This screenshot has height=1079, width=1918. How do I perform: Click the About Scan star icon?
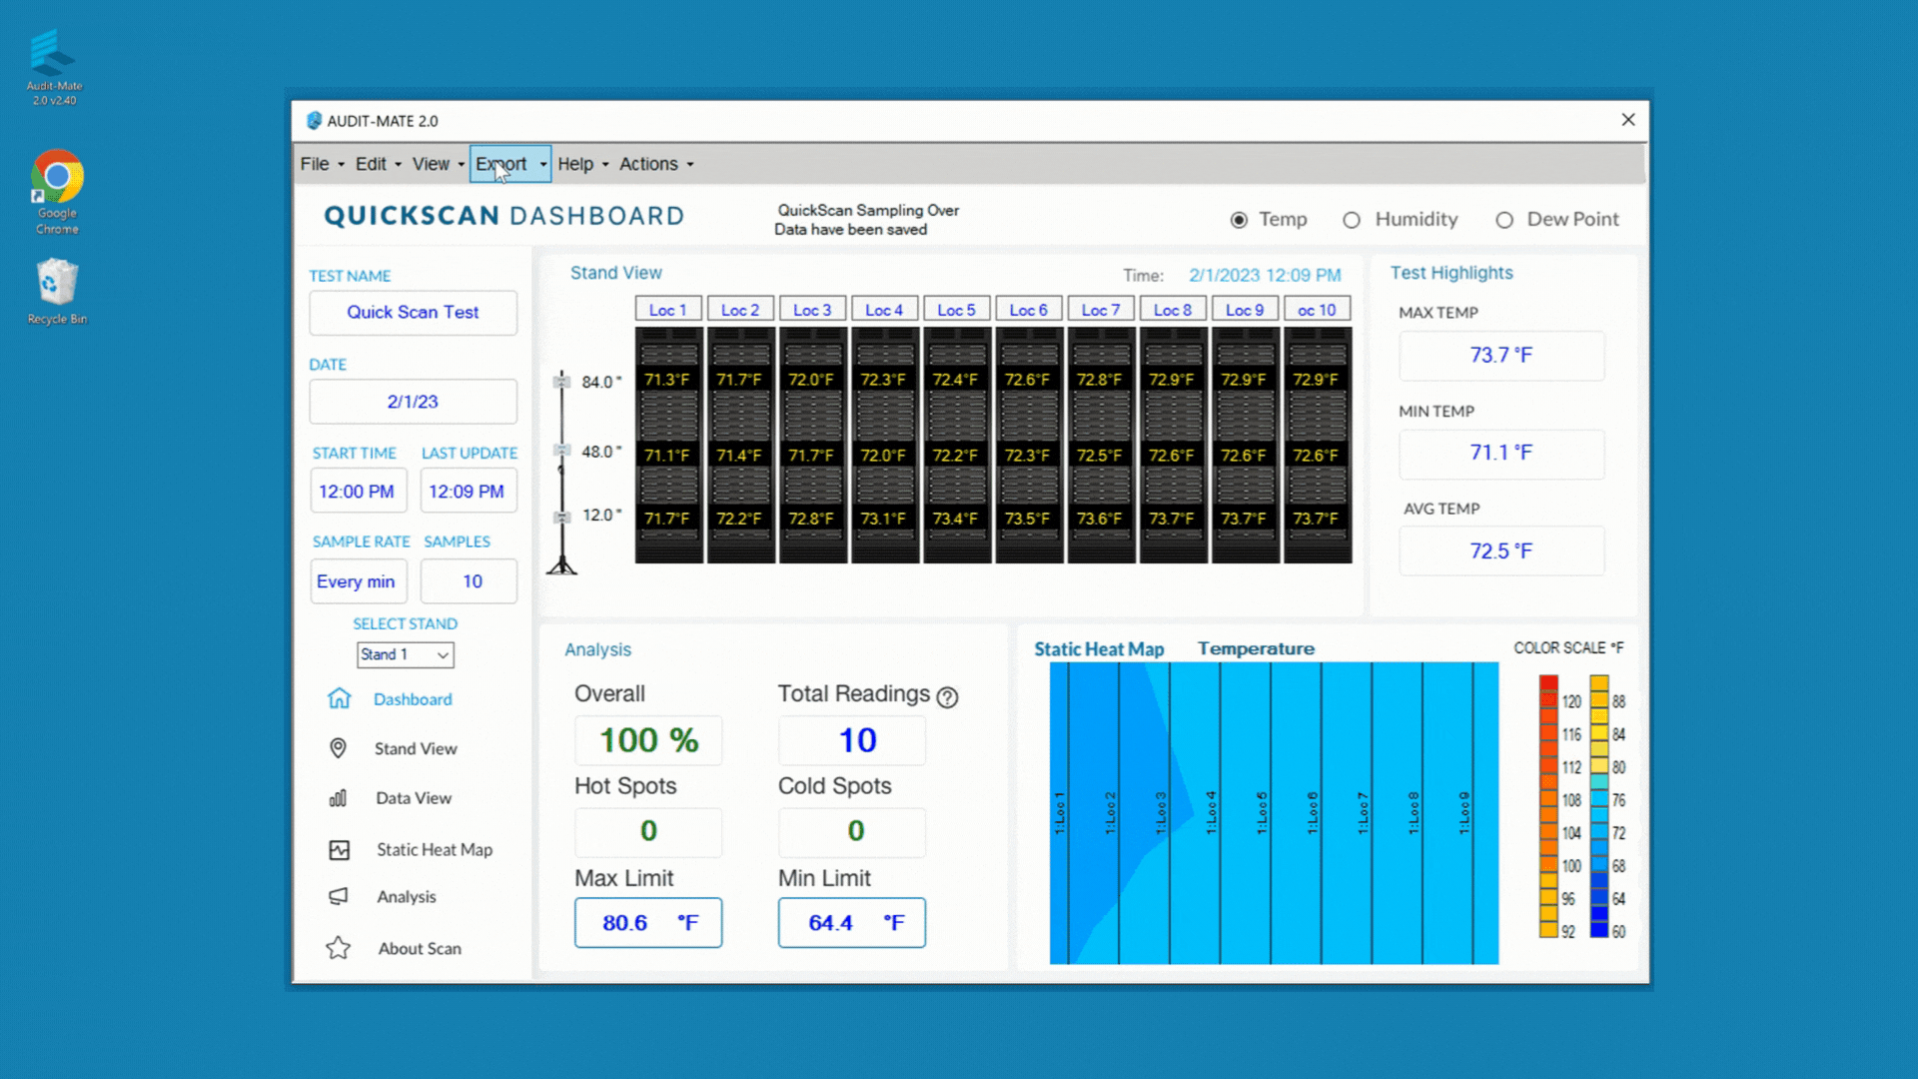[x=339, y=947]
